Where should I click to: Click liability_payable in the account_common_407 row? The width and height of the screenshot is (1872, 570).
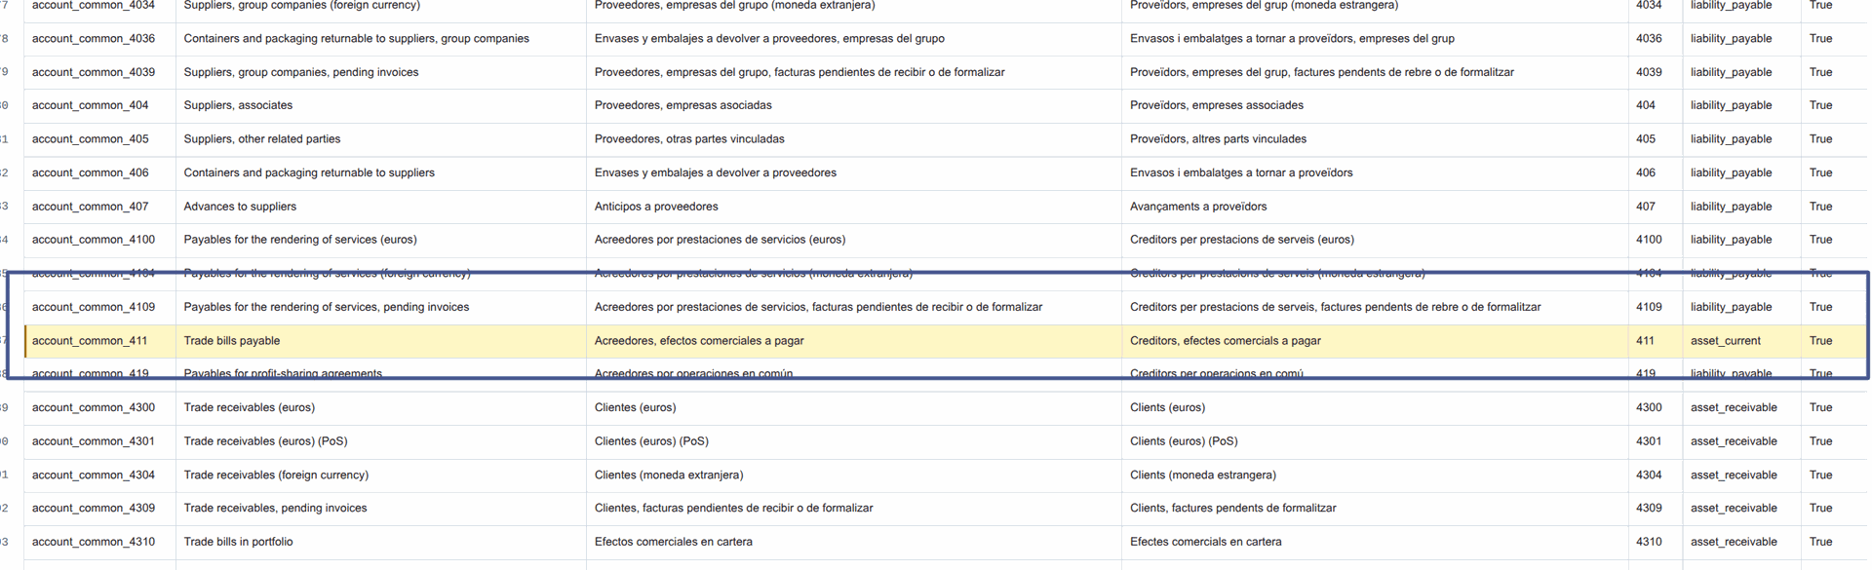(x=1731, y=207)
